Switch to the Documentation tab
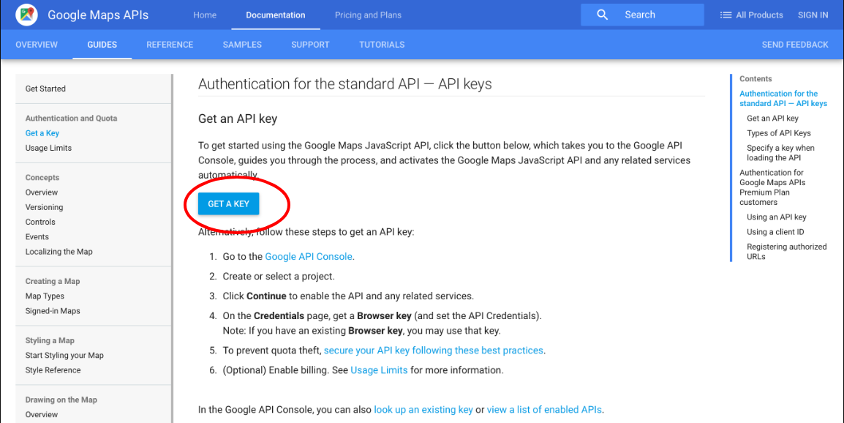 click(x=276, y=15)
